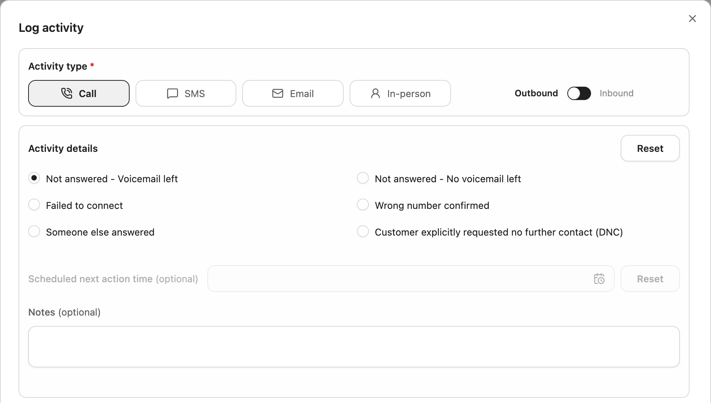Select In-person activity type
The width and height of the screenshot is (711, 403).
(400, 93)
